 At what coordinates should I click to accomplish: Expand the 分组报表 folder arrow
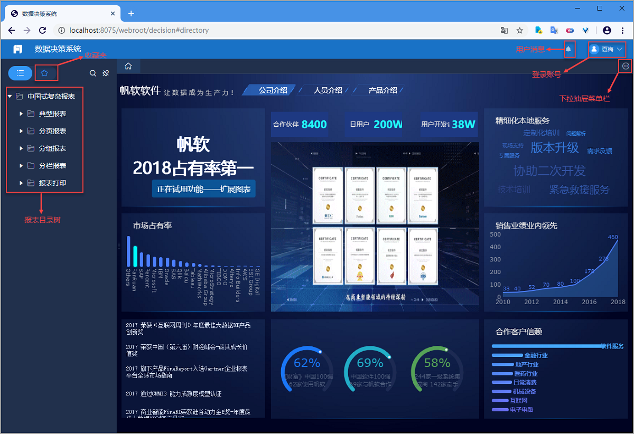pos(21,148)
